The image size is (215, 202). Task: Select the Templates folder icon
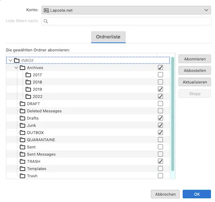[23, 169]
